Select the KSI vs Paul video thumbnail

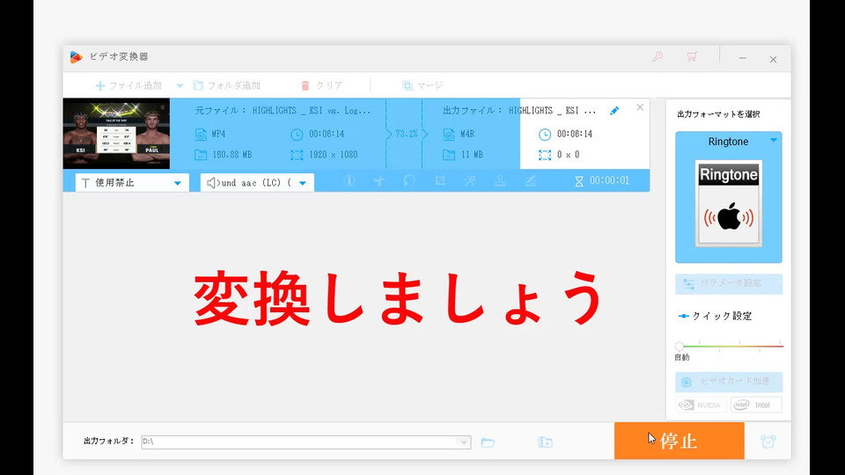pyautogui.click(x=116, y=134)
